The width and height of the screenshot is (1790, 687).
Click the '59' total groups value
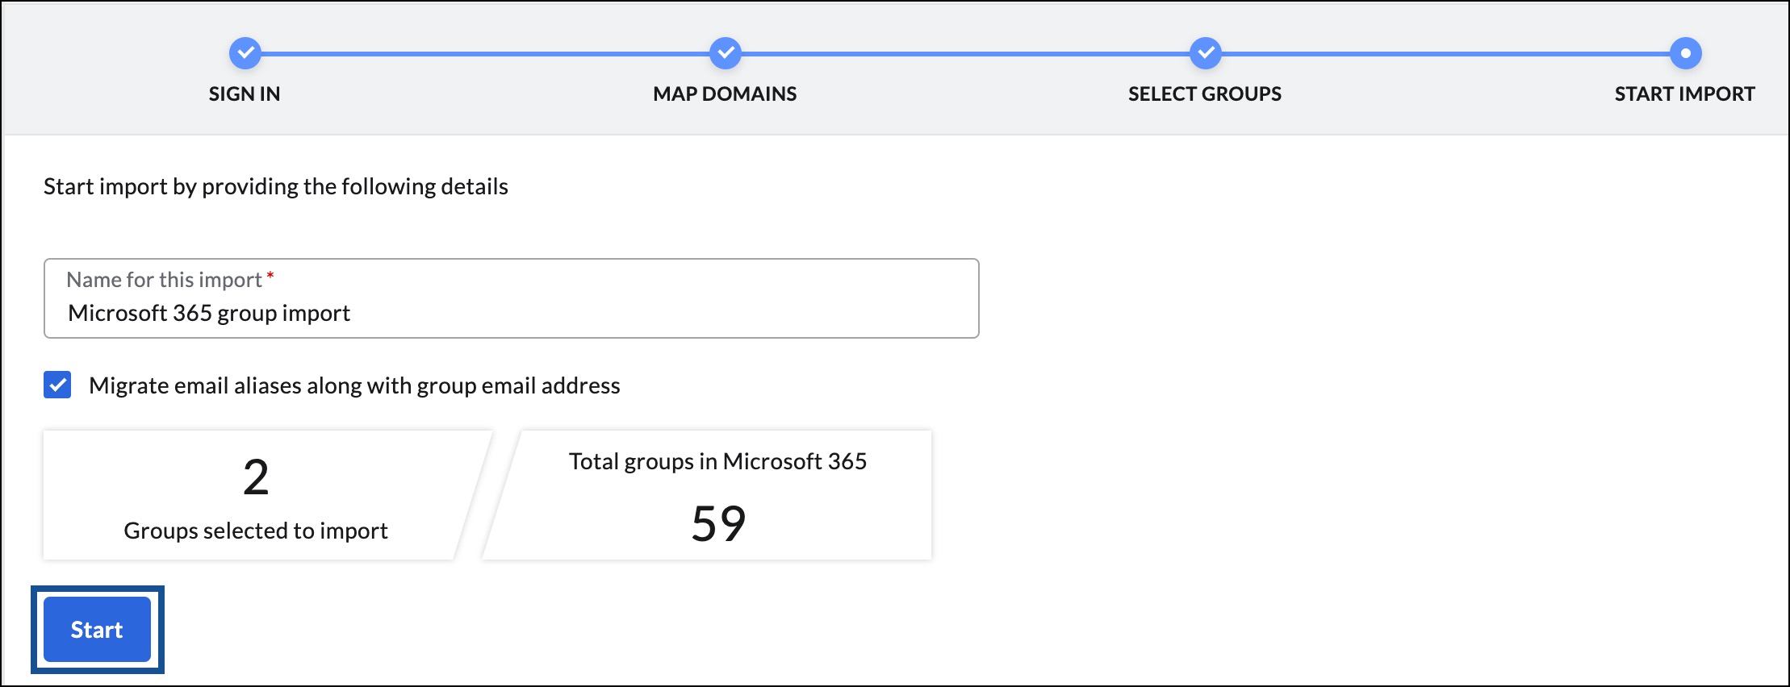coord(718,523)
